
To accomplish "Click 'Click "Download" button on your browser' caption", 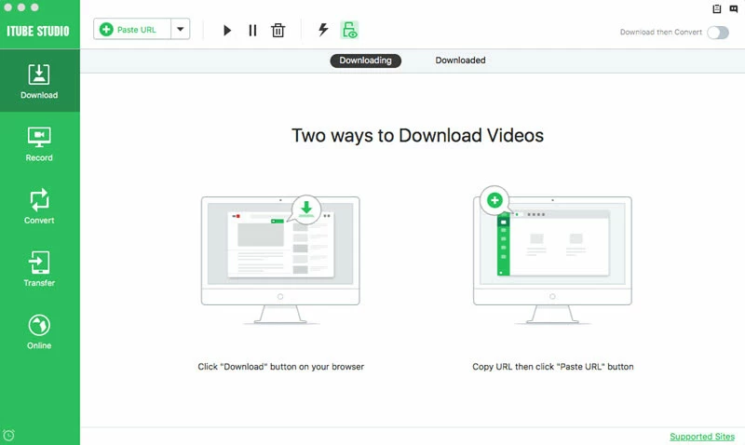I will point(281,367).
